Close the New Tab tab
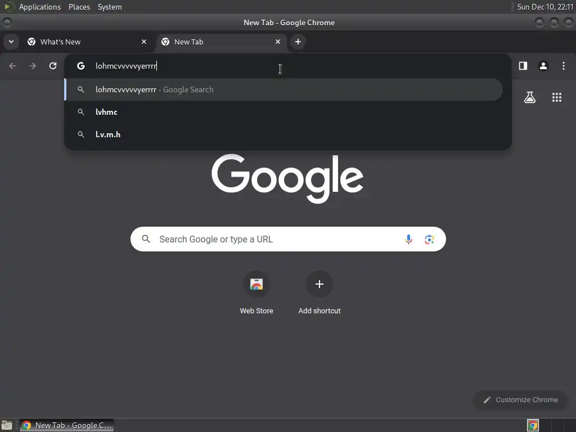 click(x=278, y=42)
